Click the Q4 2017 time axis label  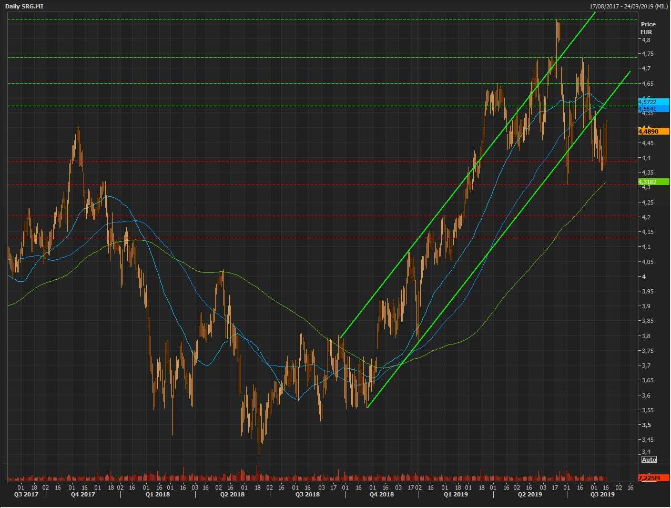click(83, 494)
